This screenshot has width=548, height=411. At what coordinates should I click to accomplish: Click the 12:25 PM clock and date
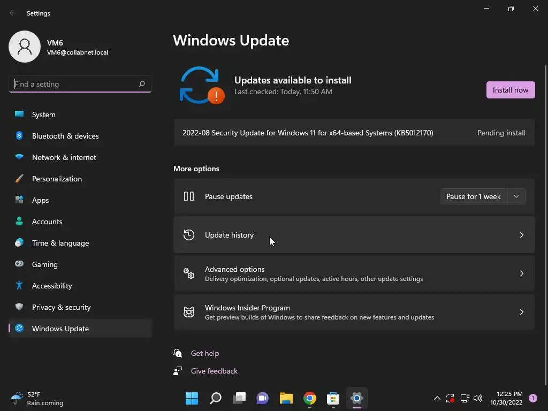pyautogui.click(x=506, y=398)
